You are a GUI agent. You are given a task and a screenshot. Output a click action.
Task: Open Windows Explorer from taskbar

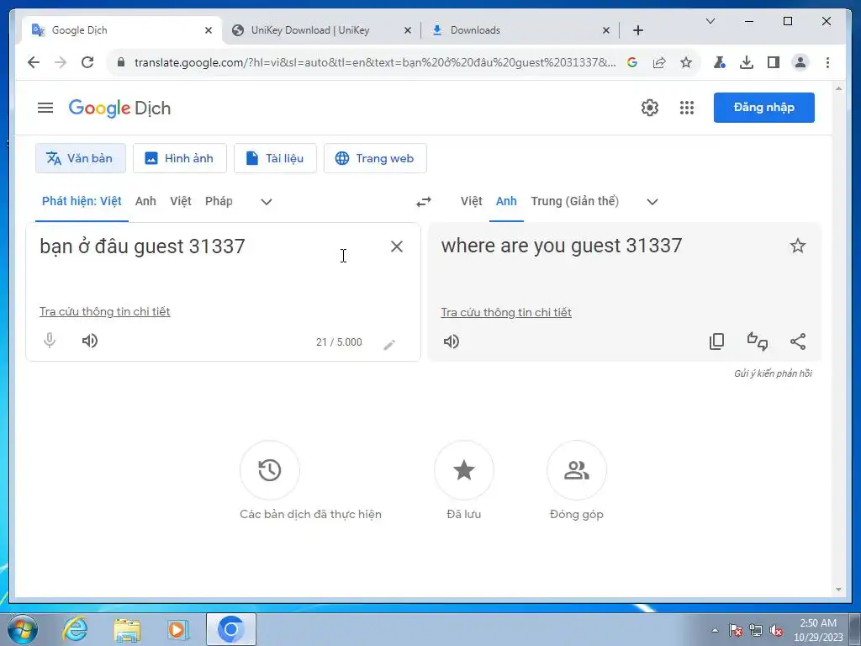point(127,629)
